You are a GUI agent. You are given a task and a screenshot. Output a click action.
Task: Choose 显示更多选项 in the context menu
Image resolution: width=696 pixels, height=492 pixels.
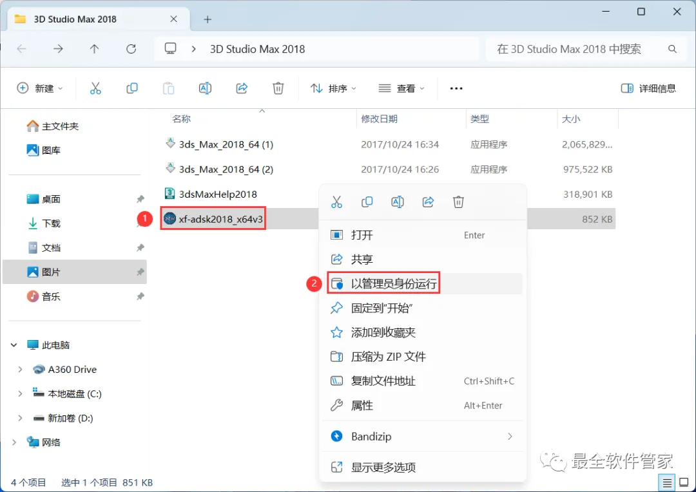pos(422,467)
